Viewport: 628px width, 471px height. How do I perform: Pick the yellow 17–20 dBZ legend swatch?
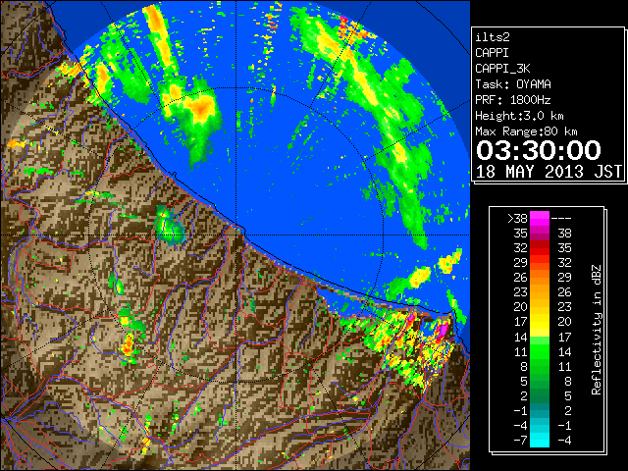tap(540, 322)
